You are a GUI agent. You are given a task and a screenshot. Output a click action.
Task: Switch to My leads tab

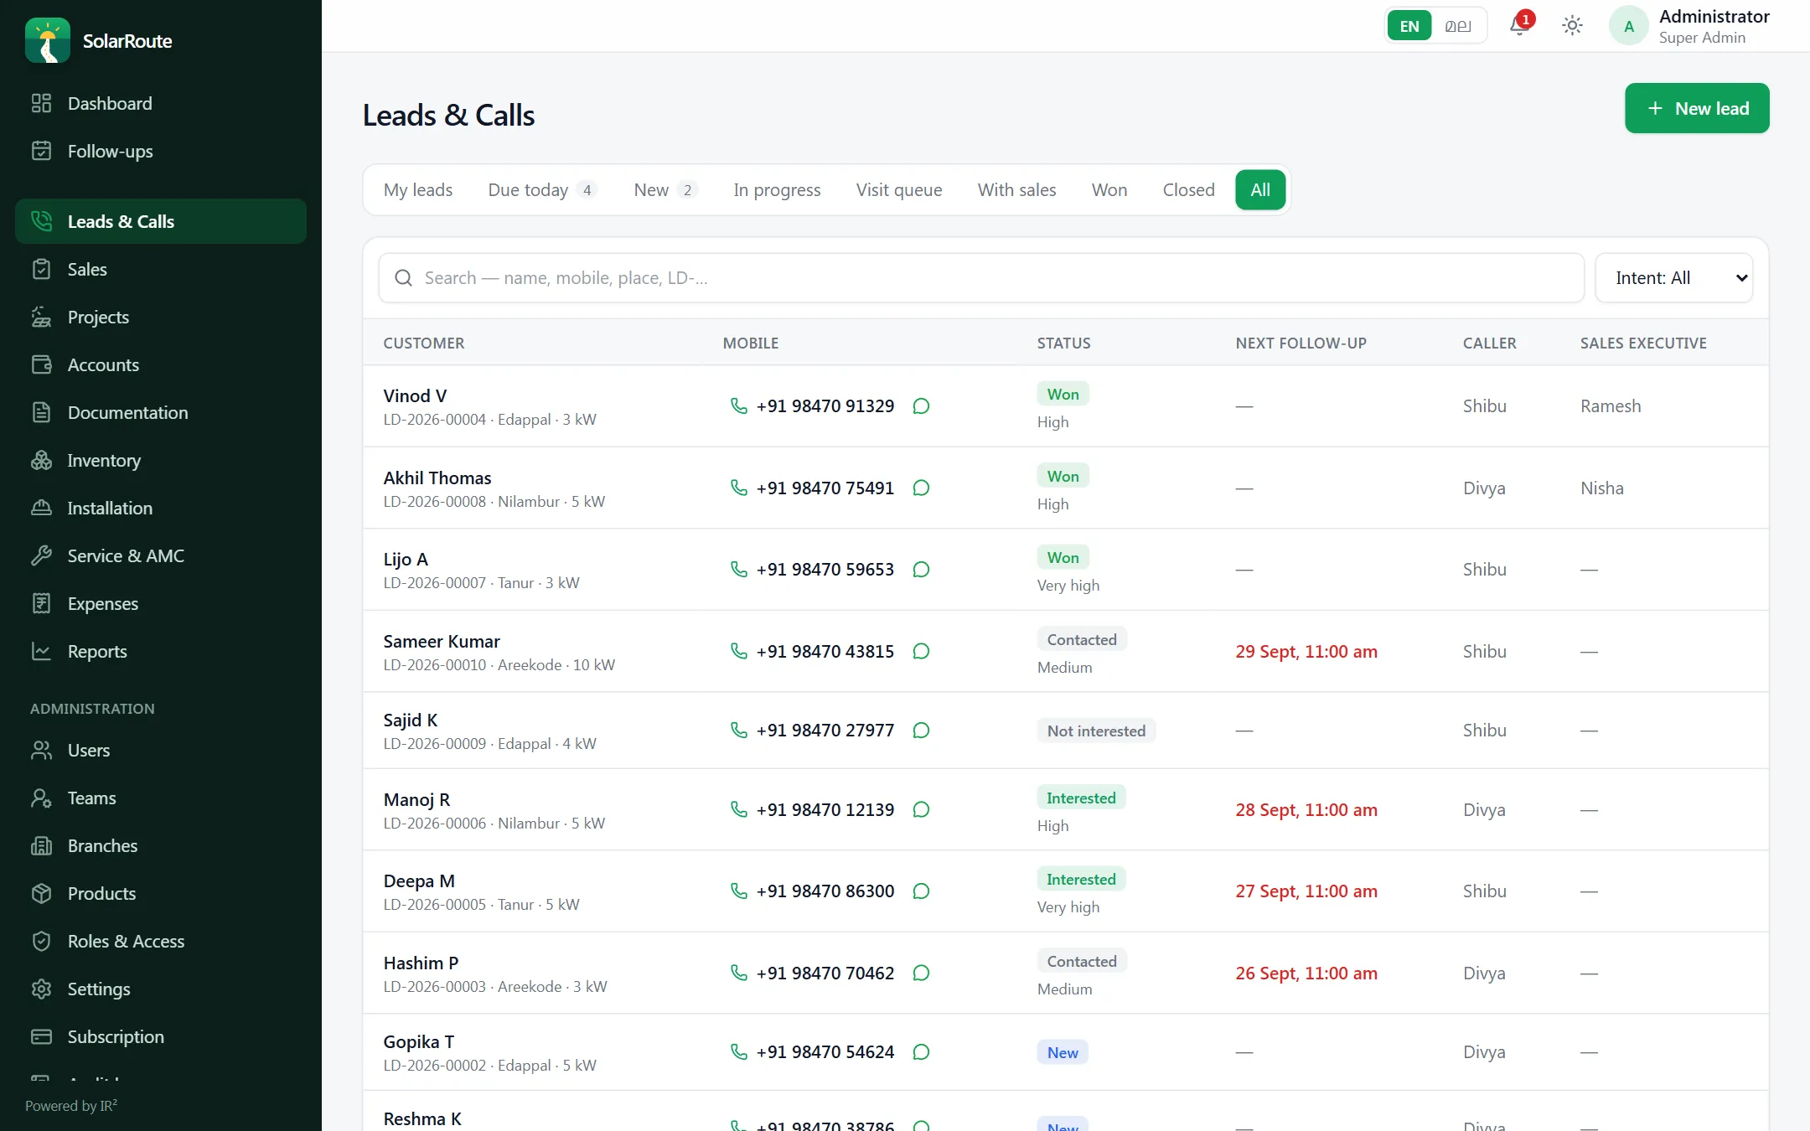point(418,190)
